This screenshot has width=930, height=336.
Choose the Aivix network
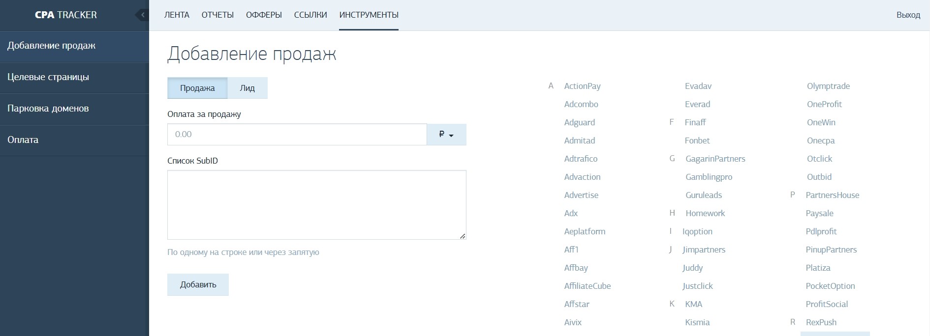tap(573, 322)
